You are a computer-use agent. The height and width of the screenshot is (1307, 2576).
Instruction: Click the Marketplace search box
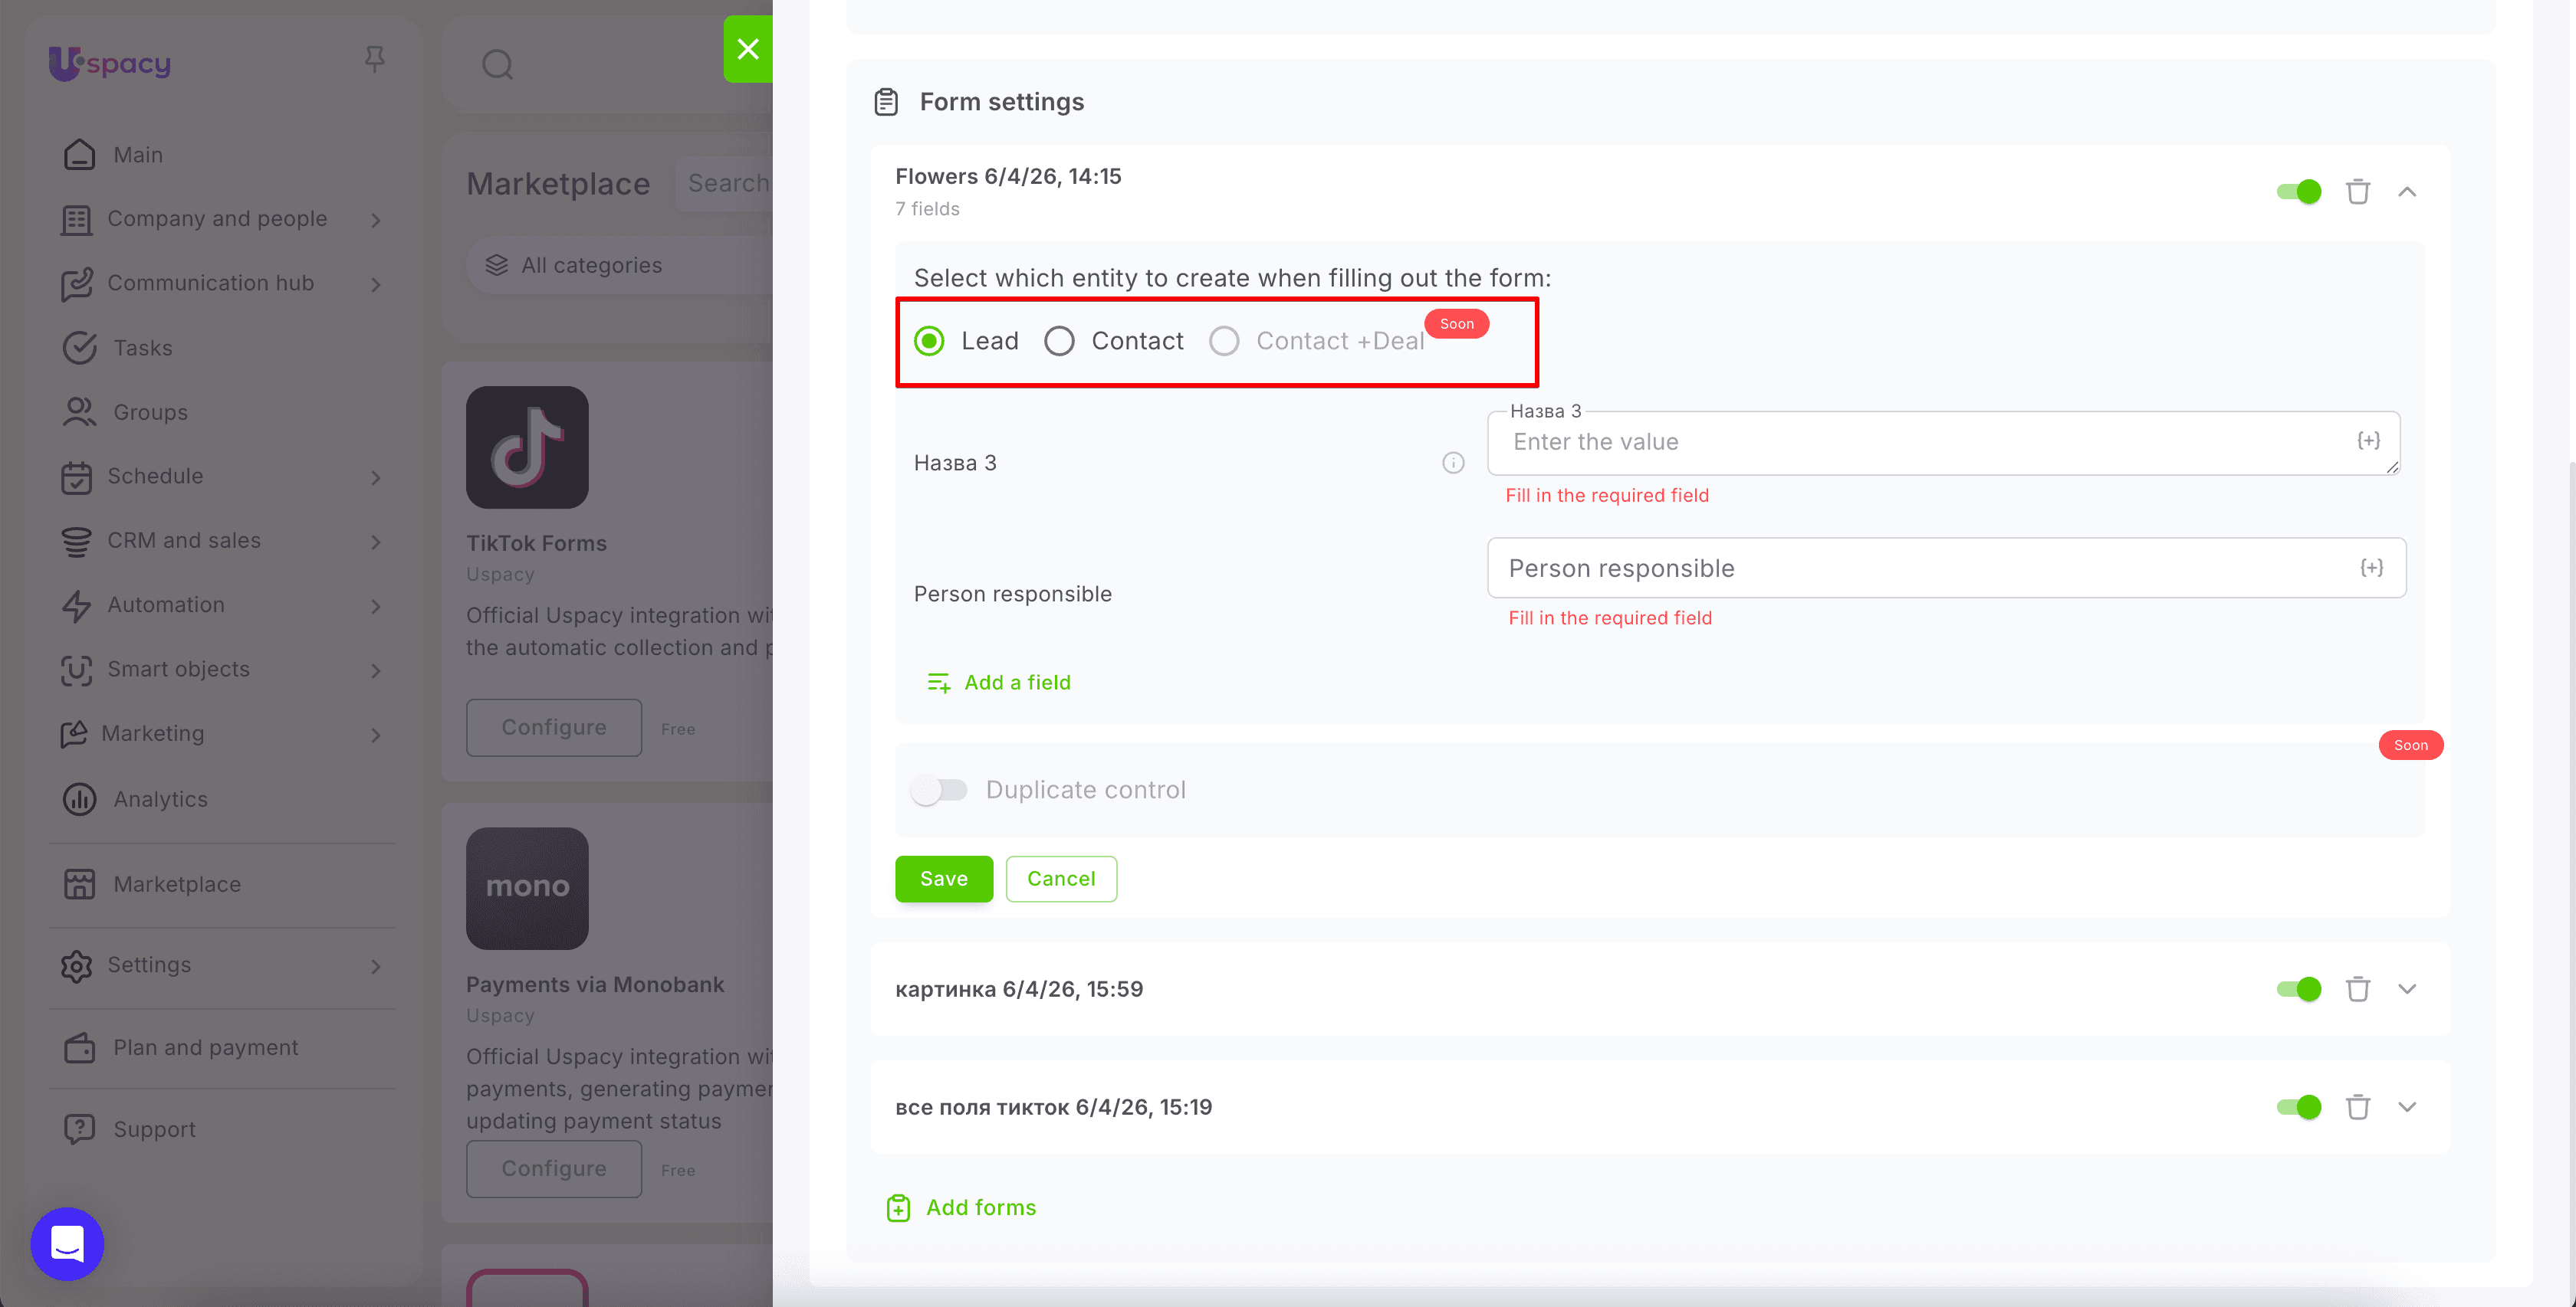(724, 184)
